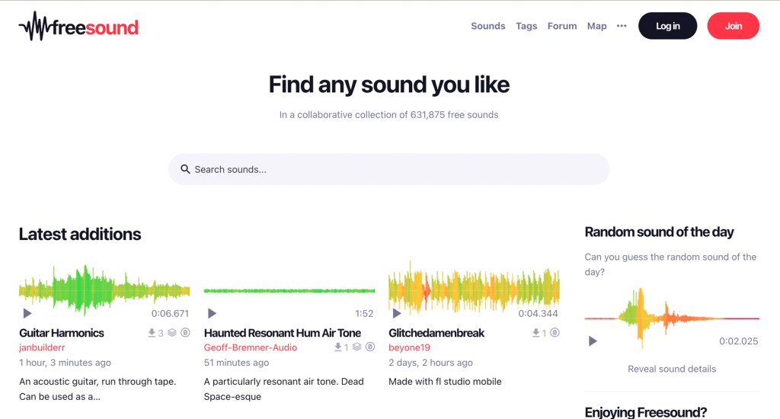This screenshot has height=419, width=780.
Task: Reveal sound details of random sound
Action: pyautogui.click(x=672, y=369)
